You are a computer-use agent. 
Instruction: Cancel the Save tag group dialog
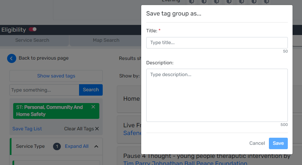(x=257, y=143)
